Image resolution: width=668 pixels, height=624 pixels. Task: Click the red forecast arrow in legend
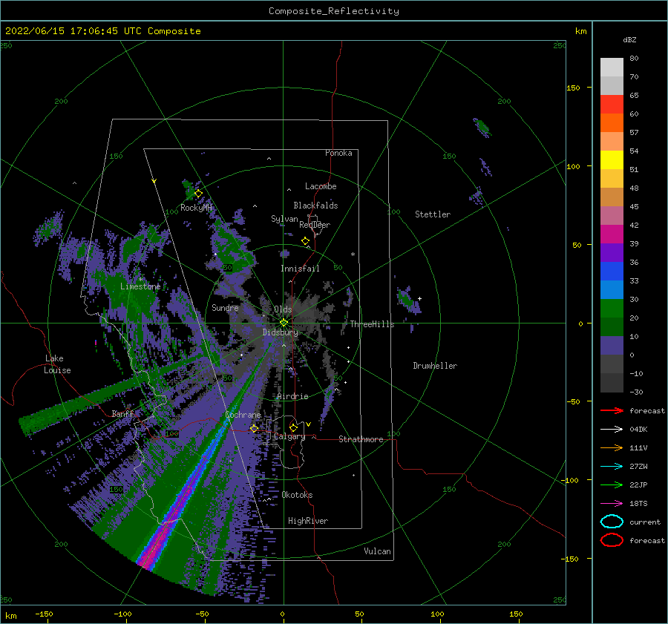612,410
